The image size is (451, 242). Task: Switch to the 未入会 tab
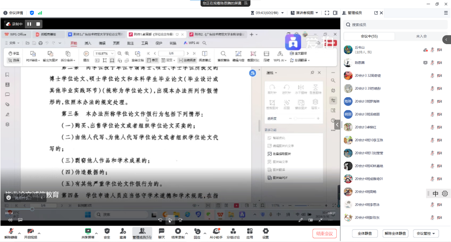point(421,36)
